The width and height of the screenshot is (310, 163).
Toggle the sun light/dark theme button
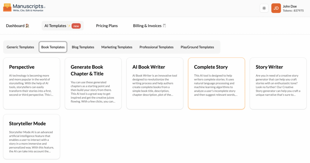pyautogui.click(x=264, y=8)
